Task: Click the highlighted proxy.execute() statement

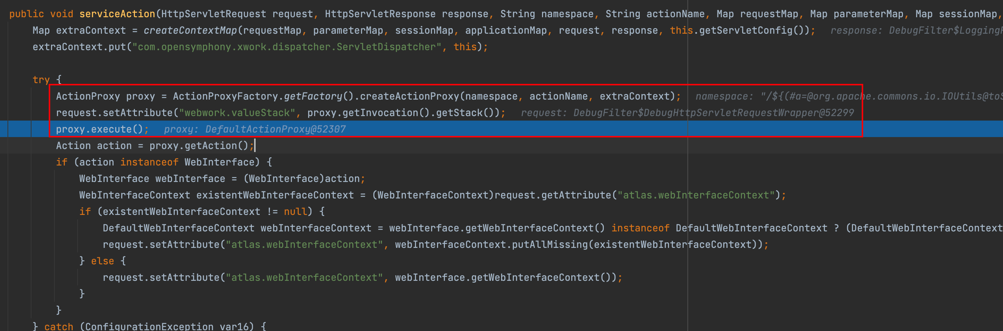Action: (99, 129)
